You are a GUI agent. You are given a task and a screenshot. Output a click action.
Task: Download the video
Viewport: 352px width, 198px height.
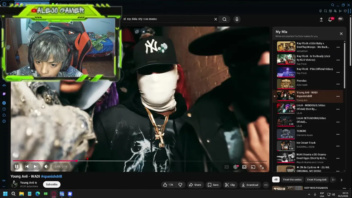(250, 185)
